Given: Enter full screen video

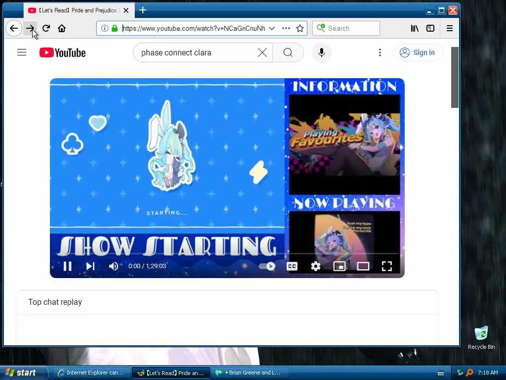Looking at the screenshot, I should (x=386, y=266).
